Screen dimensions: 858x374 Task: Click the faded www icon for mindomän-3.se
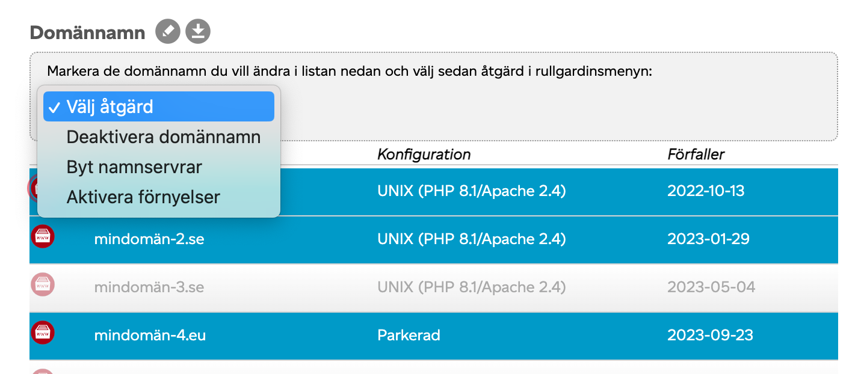click(x=43, y=284)
